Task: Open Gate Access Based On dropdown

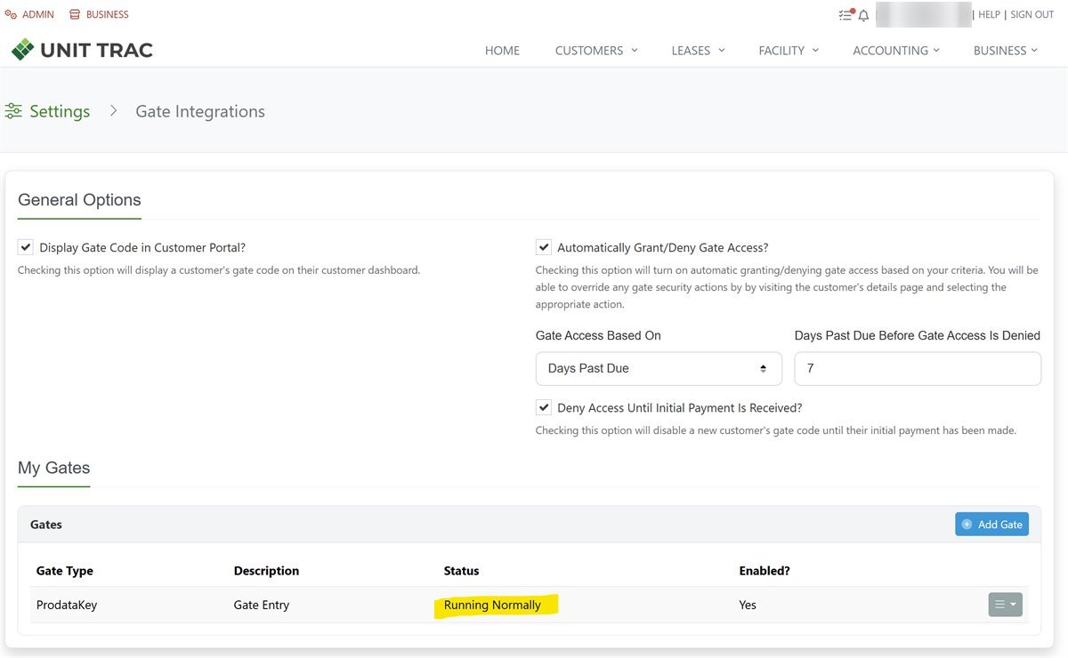Action: tap(659, 368)
